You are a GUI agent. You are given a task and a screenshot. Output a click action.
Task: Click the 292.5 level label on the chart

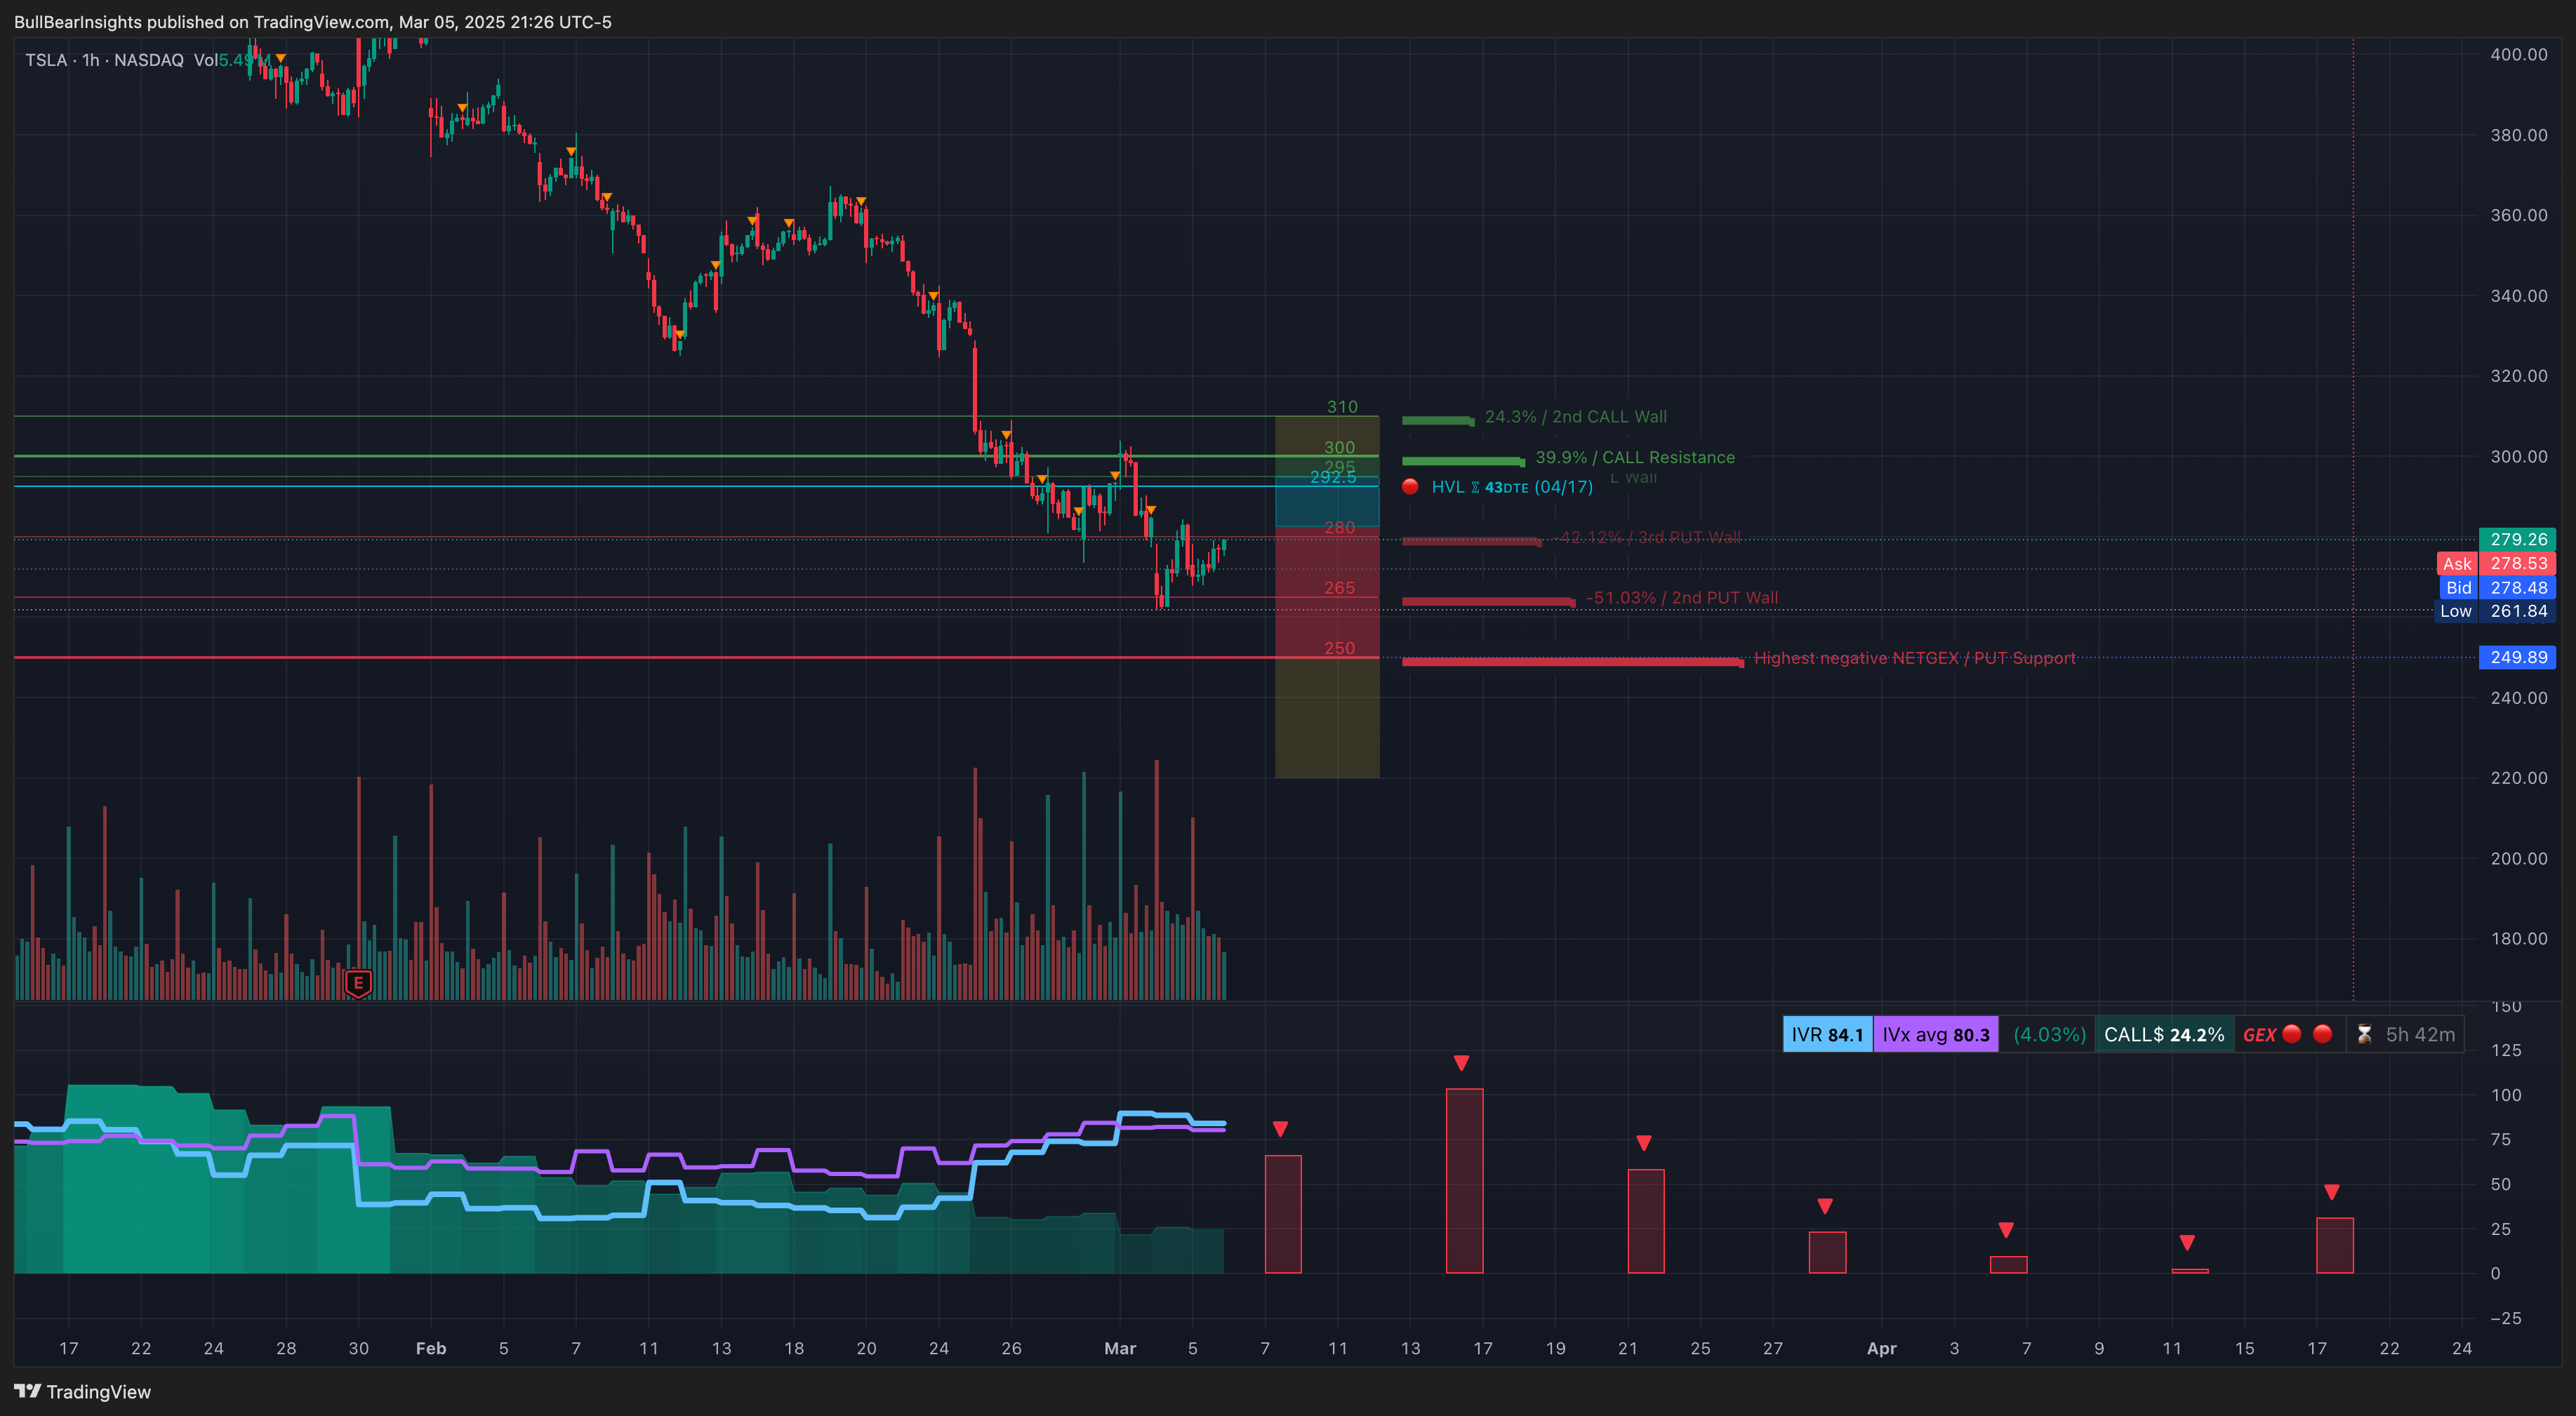1333,477
